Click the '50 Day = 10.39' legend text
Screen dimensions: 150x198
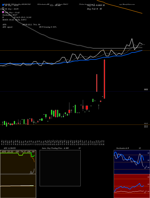click(11, 9)
